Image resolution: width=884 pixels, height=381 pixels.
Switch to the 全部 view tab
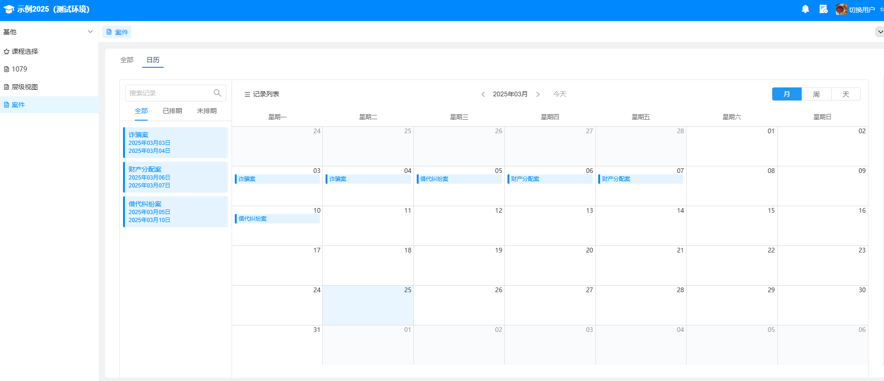point(127,60)
